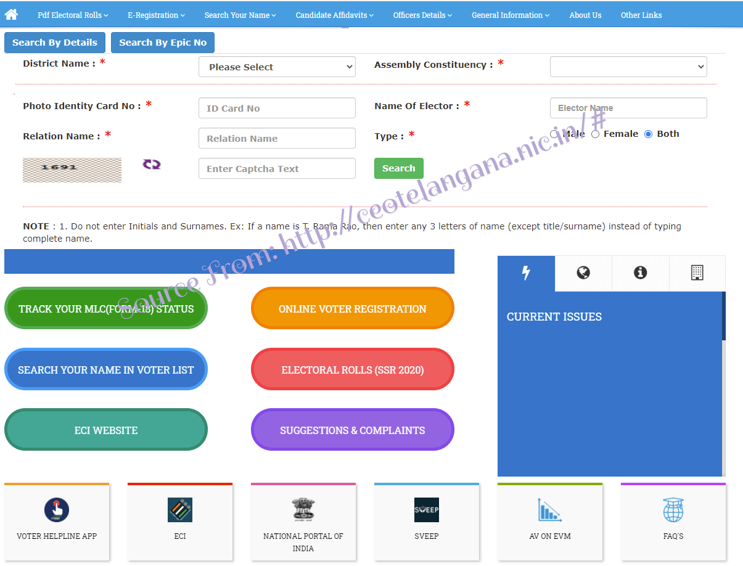
Task: Open the Assembly Constituency dropdown
Action: click(x=628, y=67)
